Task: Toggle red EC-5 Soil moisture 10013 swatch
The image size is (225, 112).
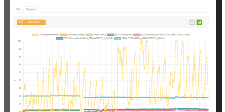Action: (x=137, y=35)
